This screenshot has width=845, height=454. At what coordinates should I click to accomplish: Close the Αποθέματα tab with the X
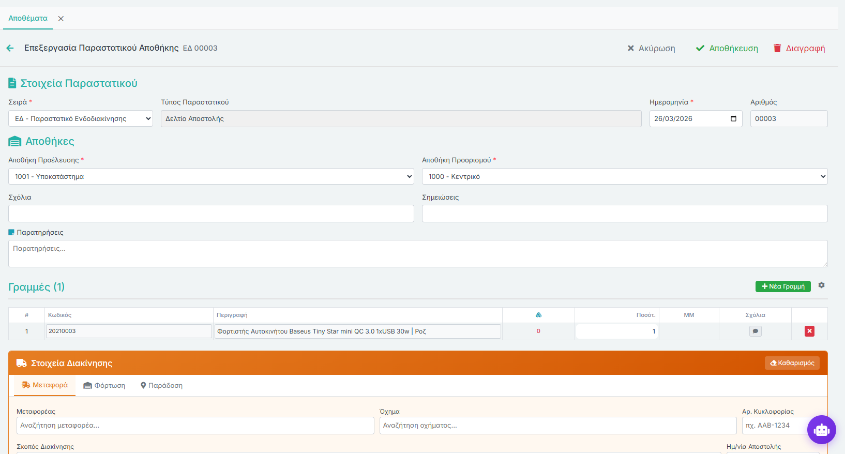tap(61, 19)
